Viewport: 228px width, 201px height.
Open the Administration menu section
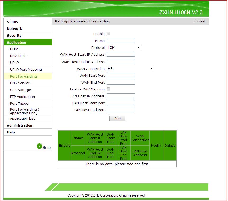point(28,125)
